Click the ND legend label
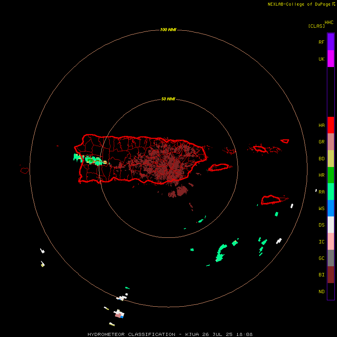This screenshot has width=337, height=337. pyautogui.click(x=321, y=292)
